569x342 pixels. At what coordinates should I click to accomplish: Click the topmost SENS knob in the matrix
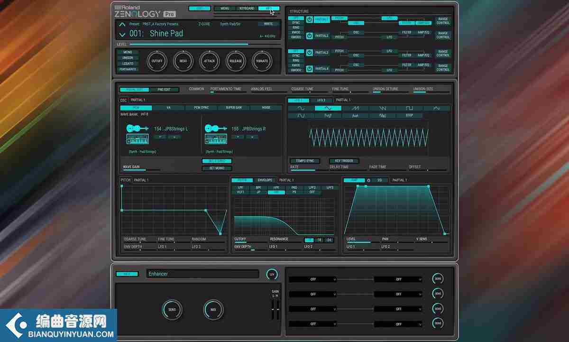point(438,279)
